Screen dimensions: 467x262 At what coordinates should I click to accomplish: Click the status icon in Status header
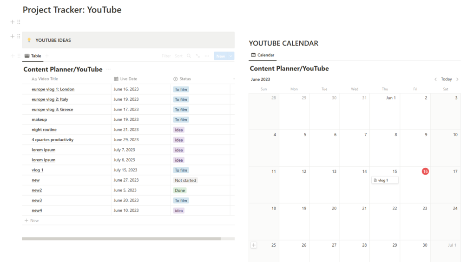[176, 79]
